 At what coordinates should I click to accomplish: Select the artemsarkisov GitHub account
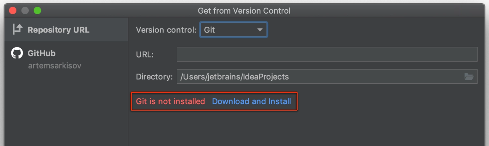click(x=55, y=66)
